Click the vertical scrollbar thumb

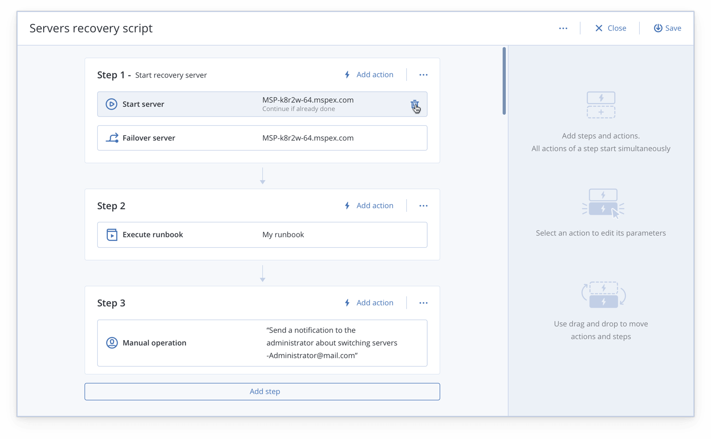[504, 81]
